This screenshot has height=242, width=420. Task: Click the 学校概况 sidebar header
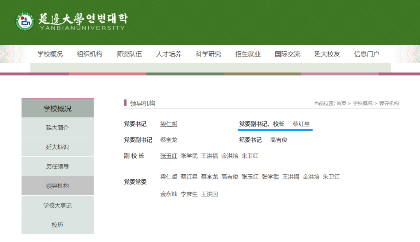pyautogui.click(x=58, y=109)
